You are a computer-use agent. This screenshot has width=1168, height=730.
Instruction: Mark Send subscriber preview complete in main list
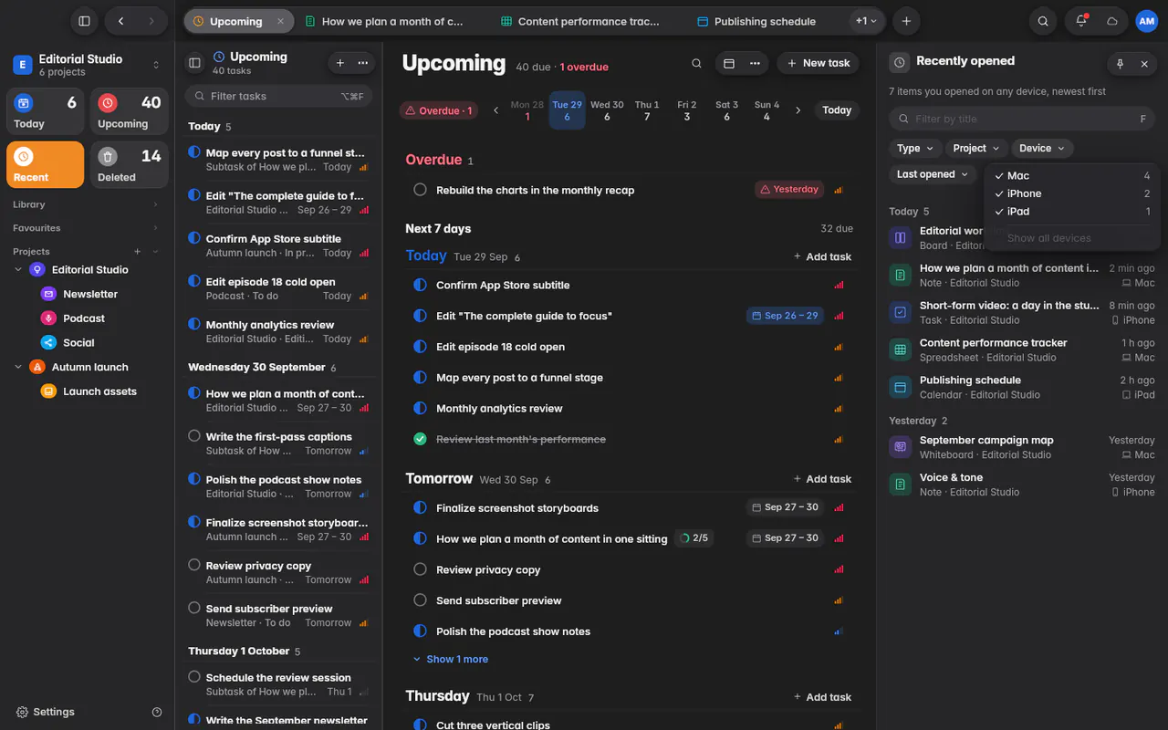point(420,600)
